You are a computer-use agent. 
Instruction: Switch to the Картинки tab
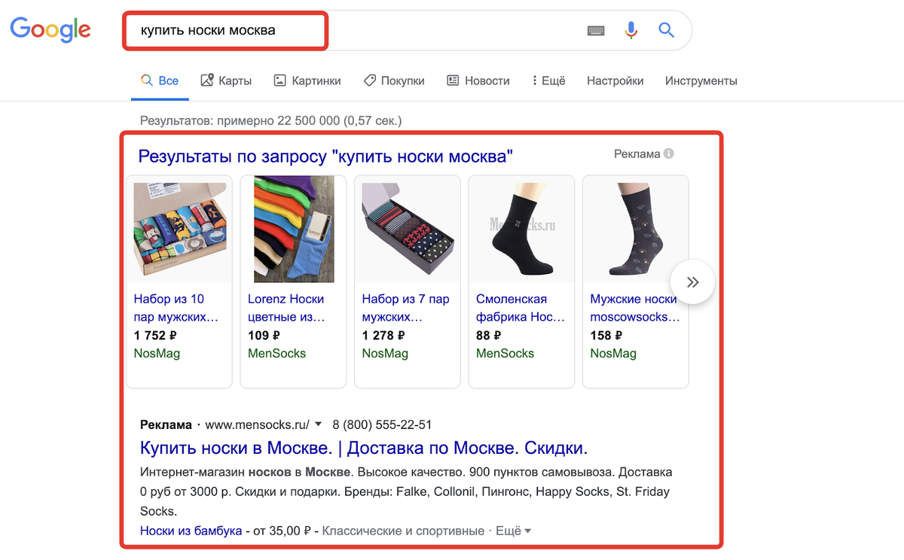coord(307,81)
